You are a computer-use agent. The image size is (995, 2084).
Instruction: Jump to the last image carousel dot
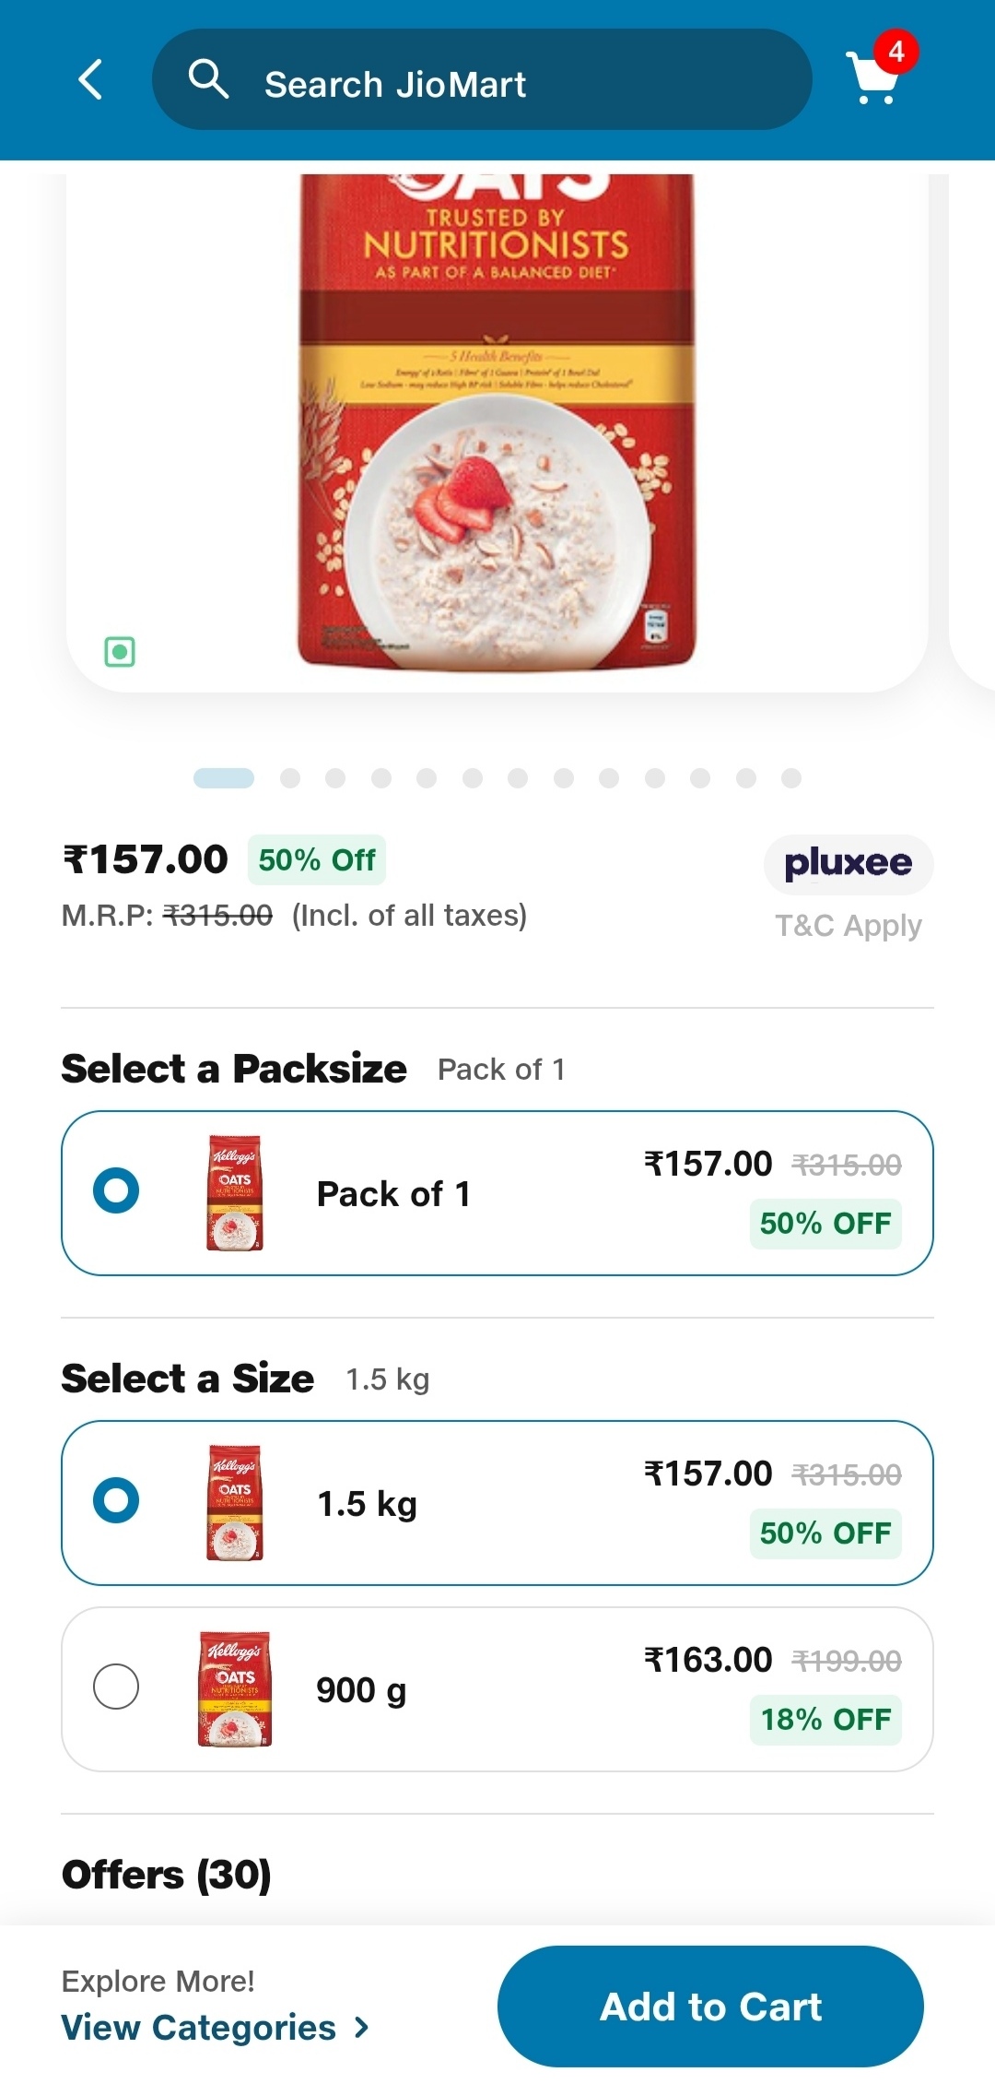(791, 778)
